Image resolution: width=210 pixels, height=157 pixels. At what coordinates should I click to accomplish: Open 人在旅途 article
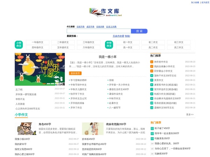(x=20, y=104)
